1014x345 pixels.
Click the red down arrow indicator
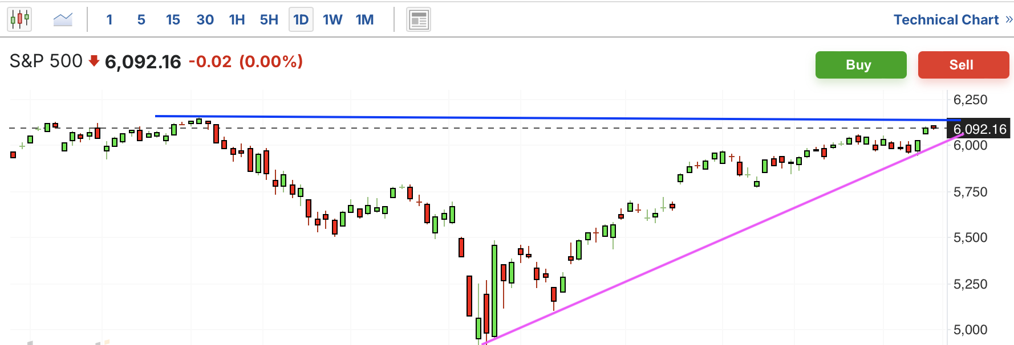(94, 60)
